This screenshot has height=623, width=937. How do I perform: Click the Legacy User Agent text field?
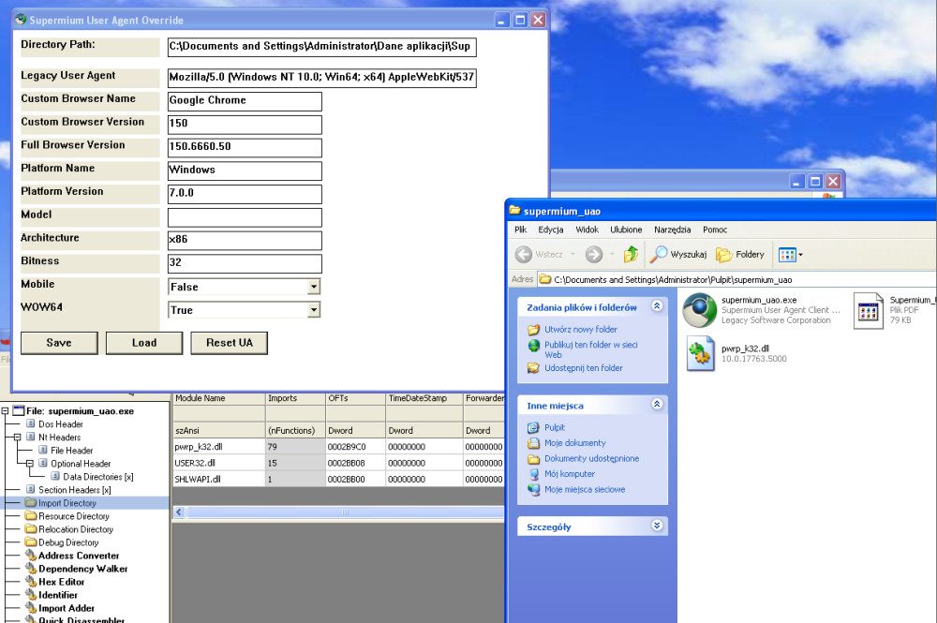pos(321,78)
